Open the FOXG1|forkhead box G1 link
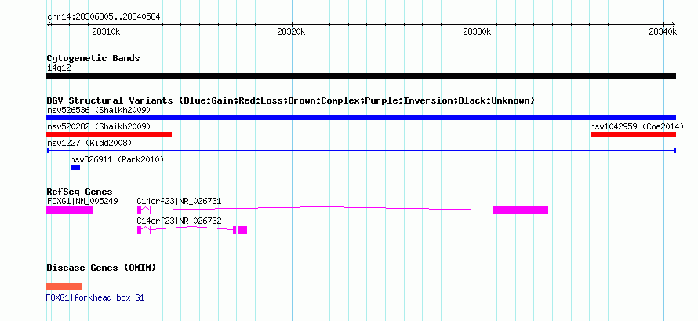 coord(95,298)
